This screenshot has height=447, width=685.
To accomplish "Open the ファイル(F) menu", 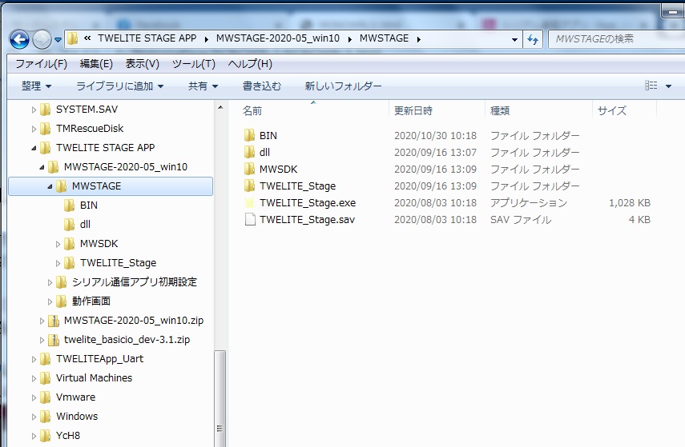I will [x=41, y=64].
